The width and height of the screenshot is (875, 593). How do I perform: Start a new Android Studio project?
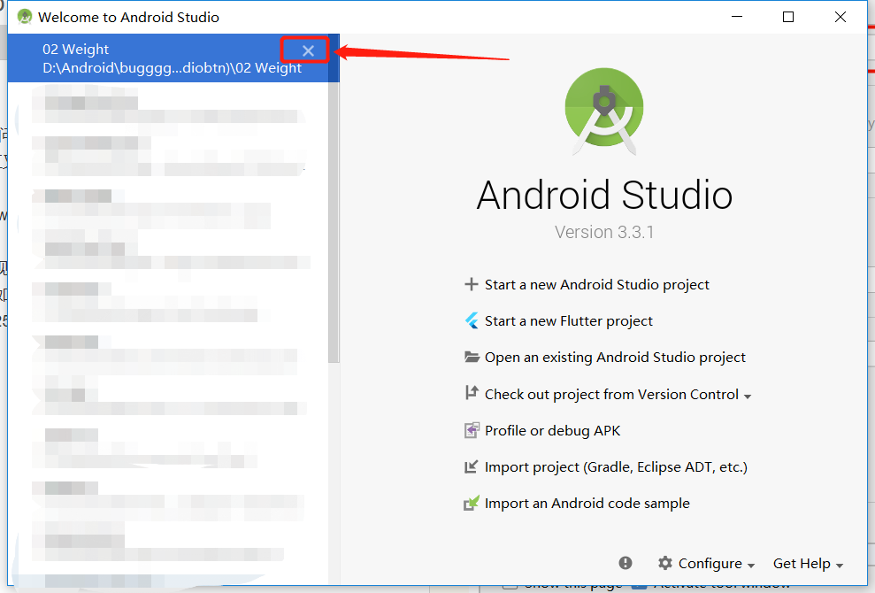[596, 285]
